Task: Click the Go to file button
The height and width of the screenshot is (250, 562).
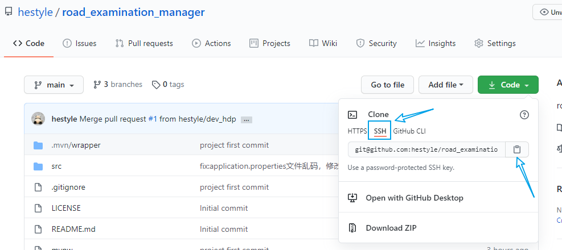Action: [x=387, y=85]
